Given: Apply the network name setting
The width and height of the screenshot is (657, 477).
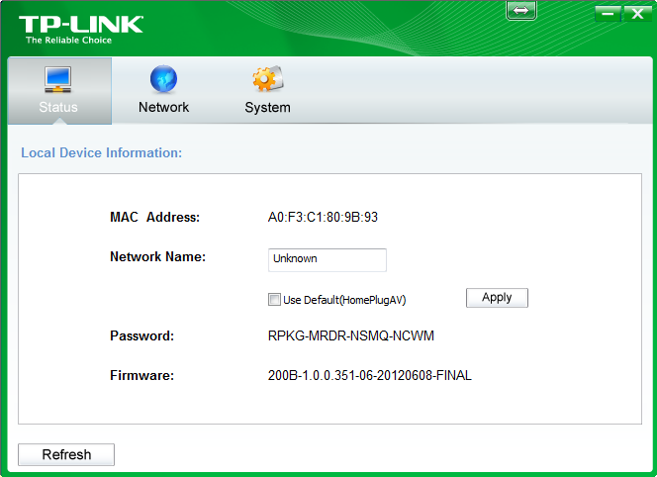Looking at the screenshot, I should click(x=497, y=298).
